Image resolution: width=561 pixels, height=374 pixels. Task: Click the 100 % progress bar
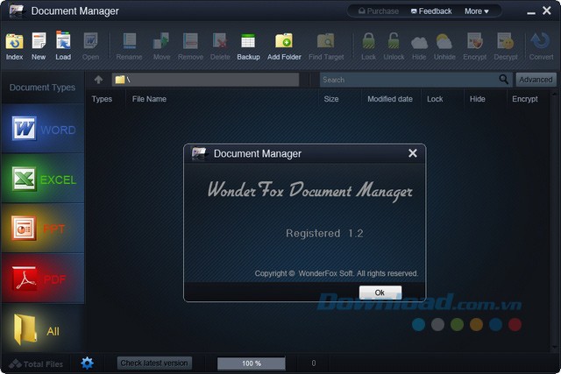[252, 363]
